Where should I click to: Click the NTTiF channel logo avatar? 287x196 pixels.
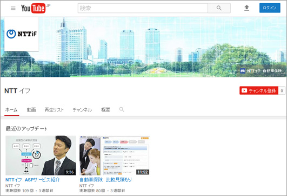22,34
